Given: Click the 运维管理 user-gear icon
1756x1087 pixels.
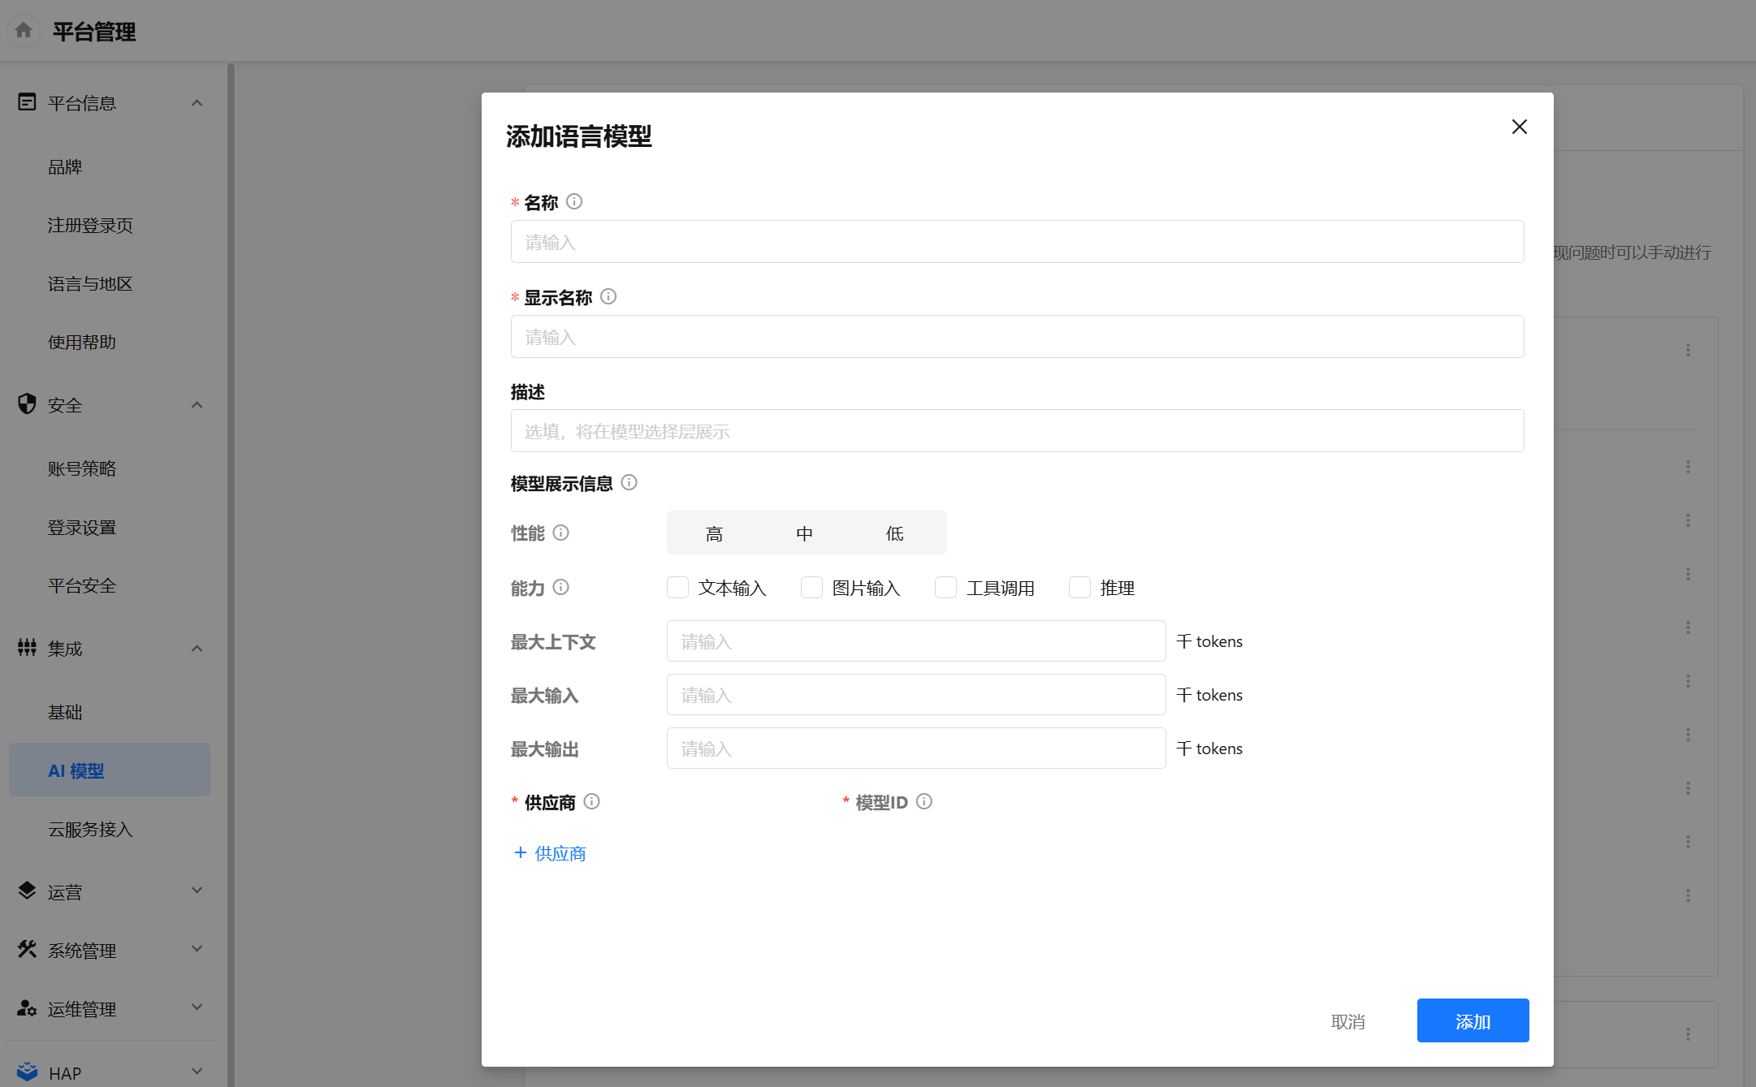Looking at the screenshot, I should (27, 1007).
